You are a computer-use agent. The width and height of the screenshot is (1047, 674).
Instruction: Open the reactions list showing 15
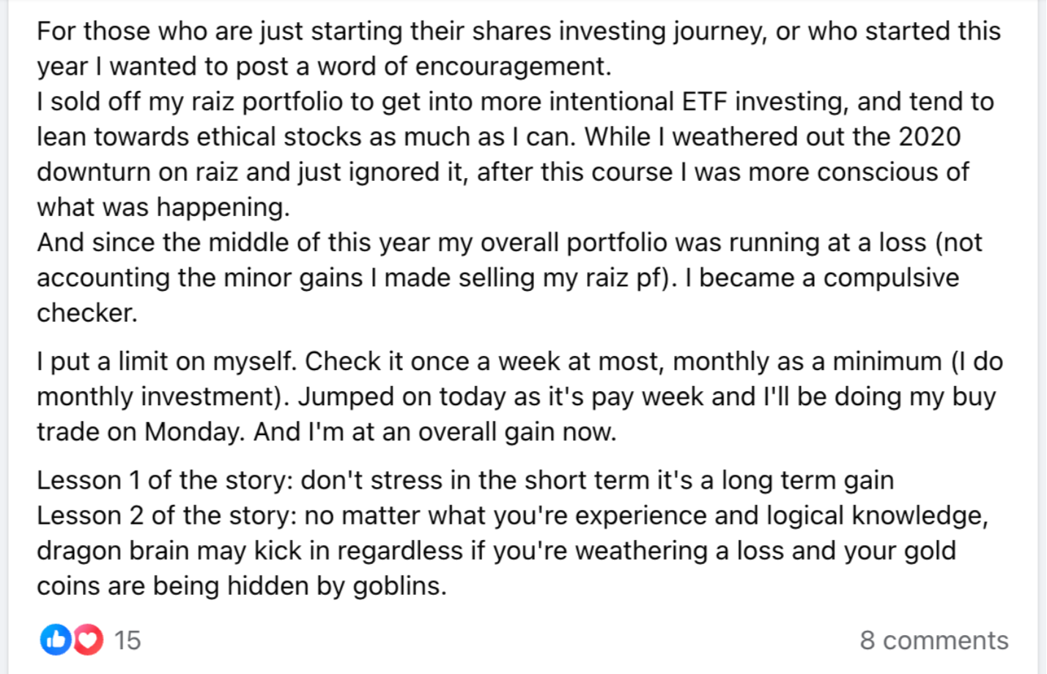point(127,640)
